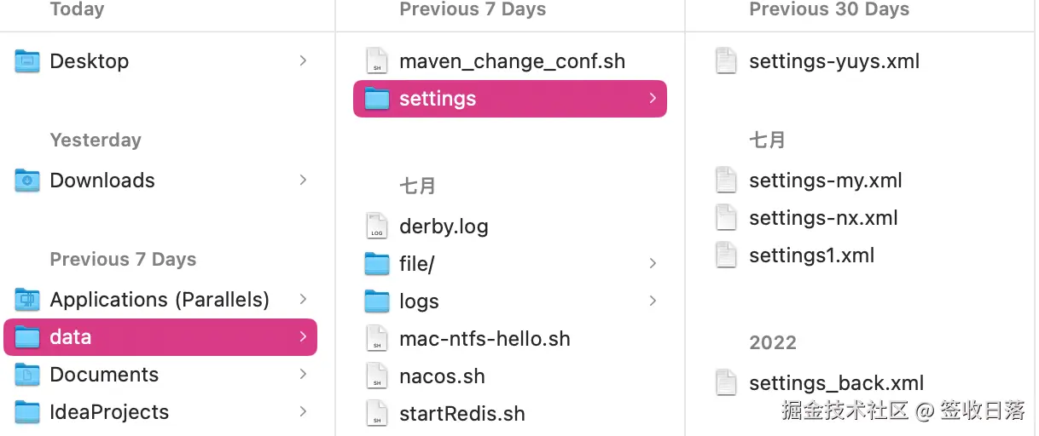Viewport: 1039px width, 436px height.
Task: Click the IdeaProjects folder icon
Action: click(x=27, y=412)
